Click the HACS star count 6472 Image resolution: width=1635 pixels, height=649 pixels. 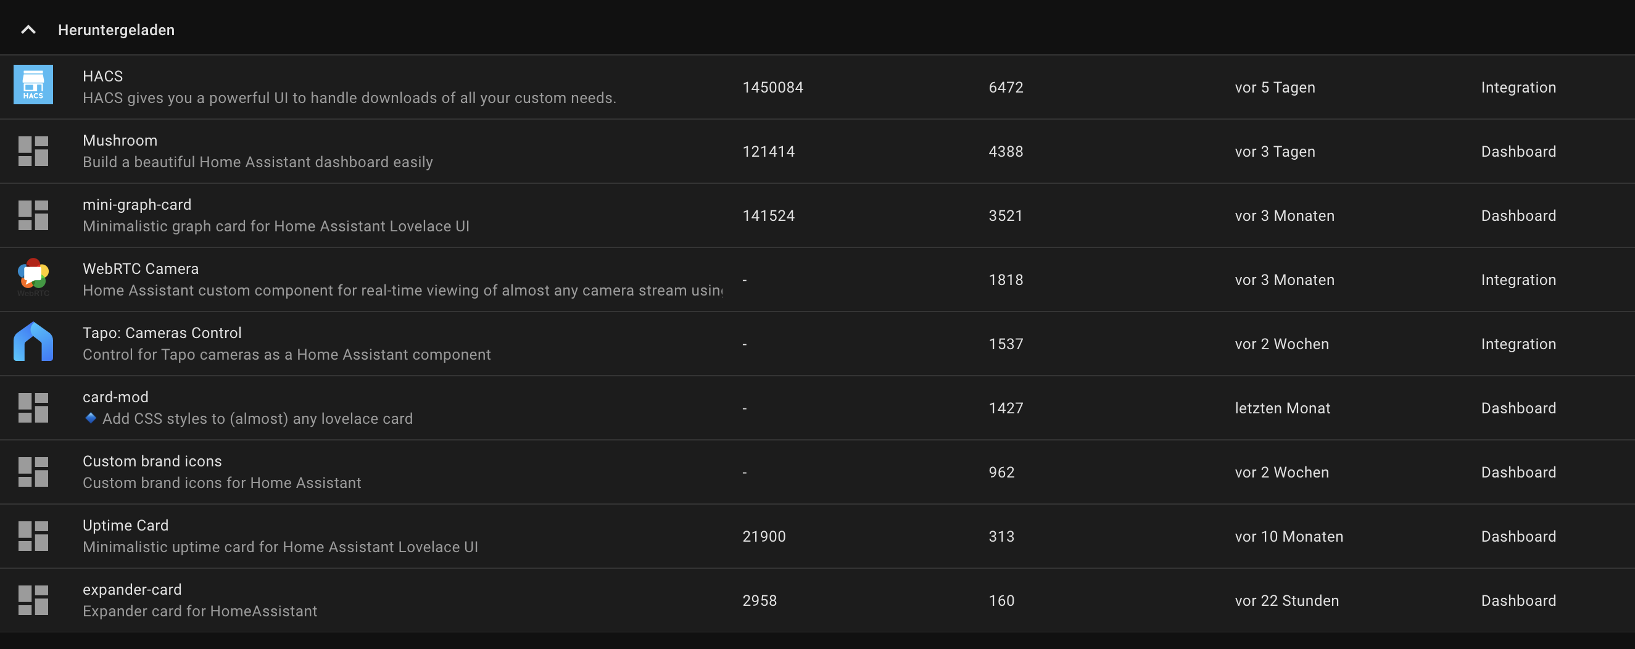[1006, 87]
